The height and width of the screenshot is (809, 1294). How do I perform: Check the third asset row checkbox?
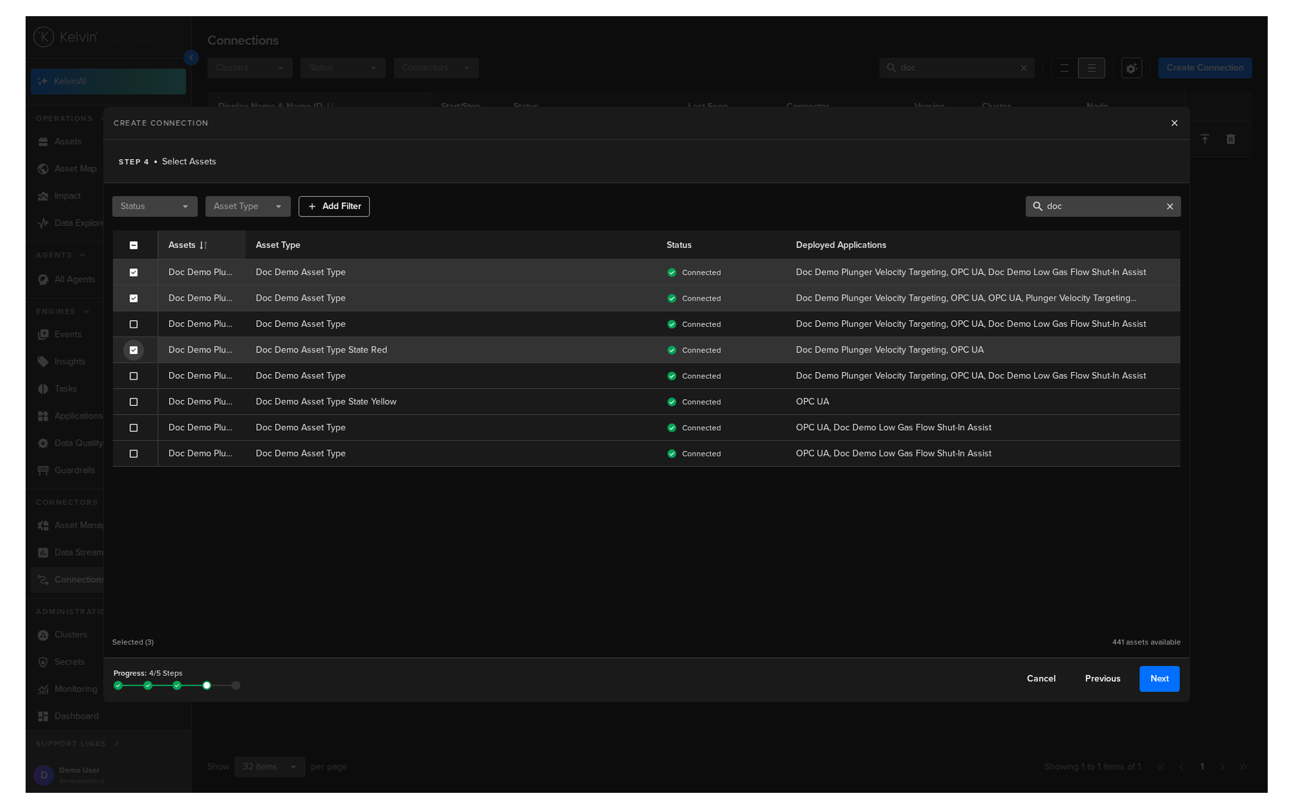click(x=133, y=325)
